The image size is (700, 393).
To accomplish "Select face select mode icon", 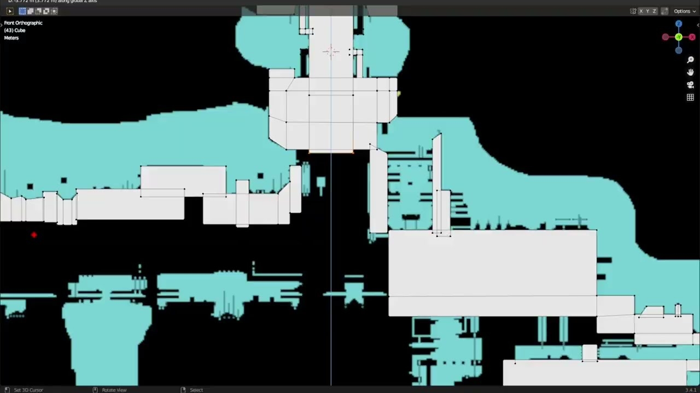I will click(x=38, y=11).
